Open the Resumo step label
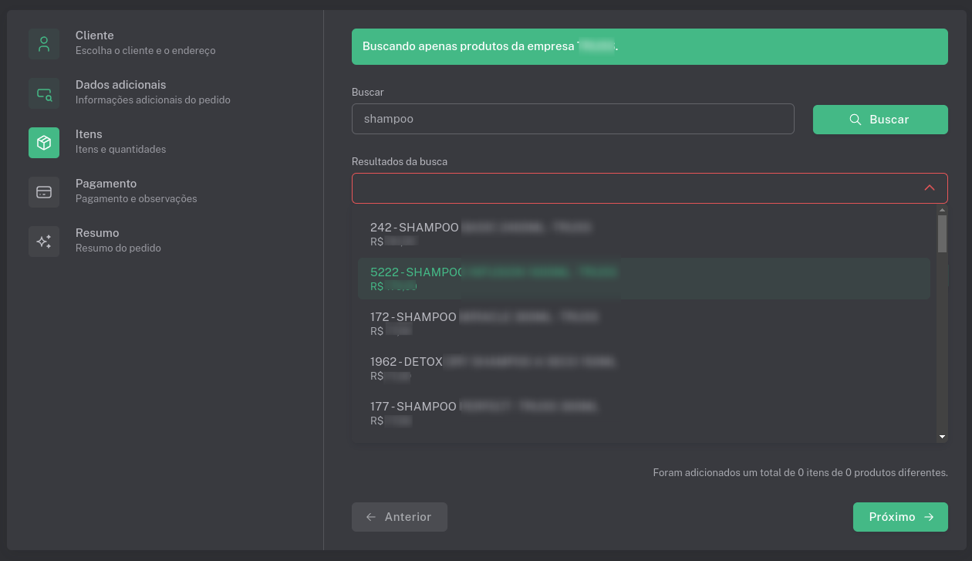The width and height of the screenshot is (972, 561). click(97, 233)
